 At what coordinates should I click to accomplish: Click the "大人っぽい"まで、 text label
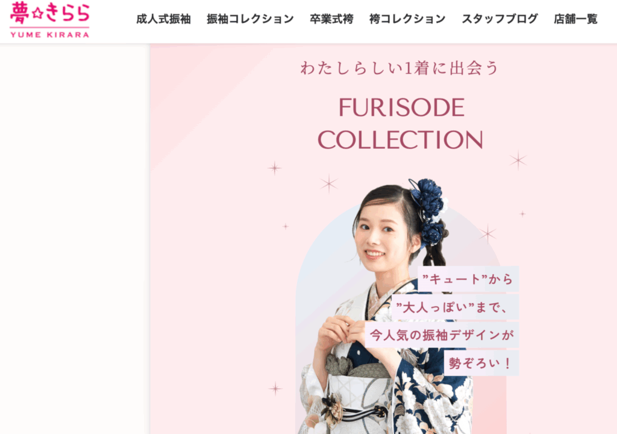455,307
